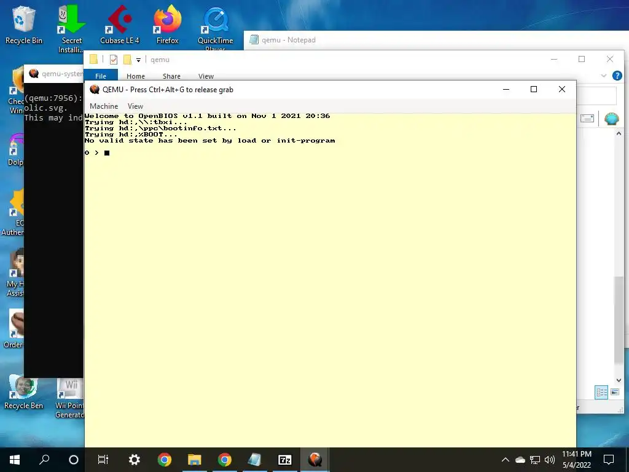Viewport: 629px width, 472px height.
Task: Open Cortana circle on the taskbar
Action: [x=74, y=460]
